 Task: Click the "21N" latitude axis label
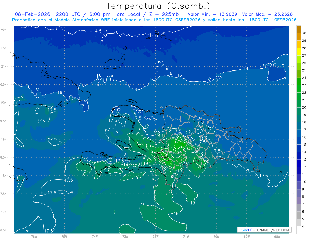coord(4,67)
